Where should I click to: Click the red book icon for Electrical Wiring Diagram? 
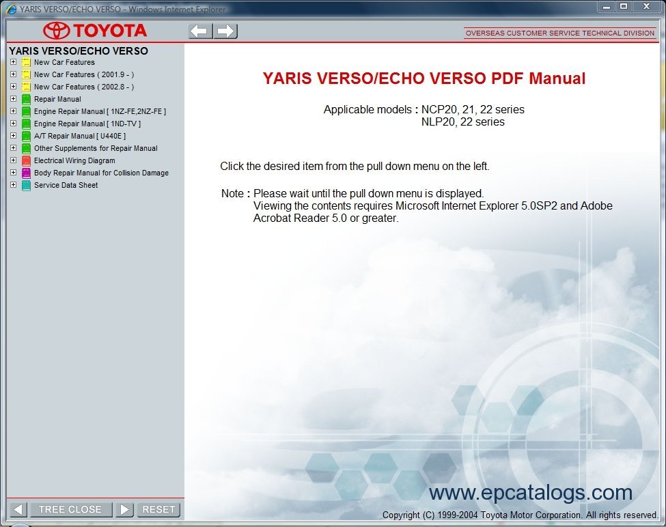[x=26, y=161]
